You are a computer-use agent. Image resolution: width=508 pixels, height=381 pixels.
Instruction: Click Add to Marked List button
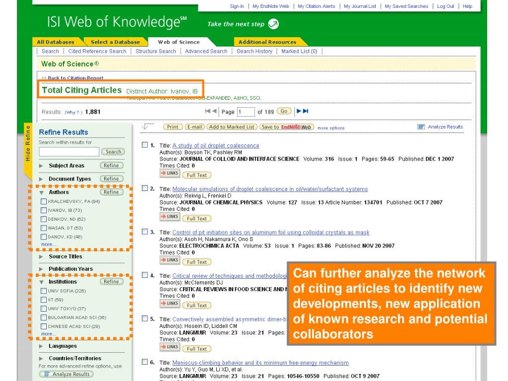[232, 127]
